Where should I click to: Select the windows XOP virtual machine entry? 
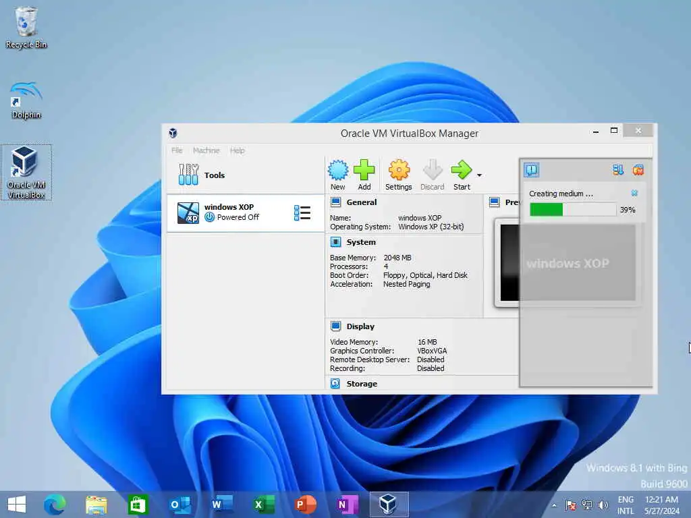tap(246, 212)
